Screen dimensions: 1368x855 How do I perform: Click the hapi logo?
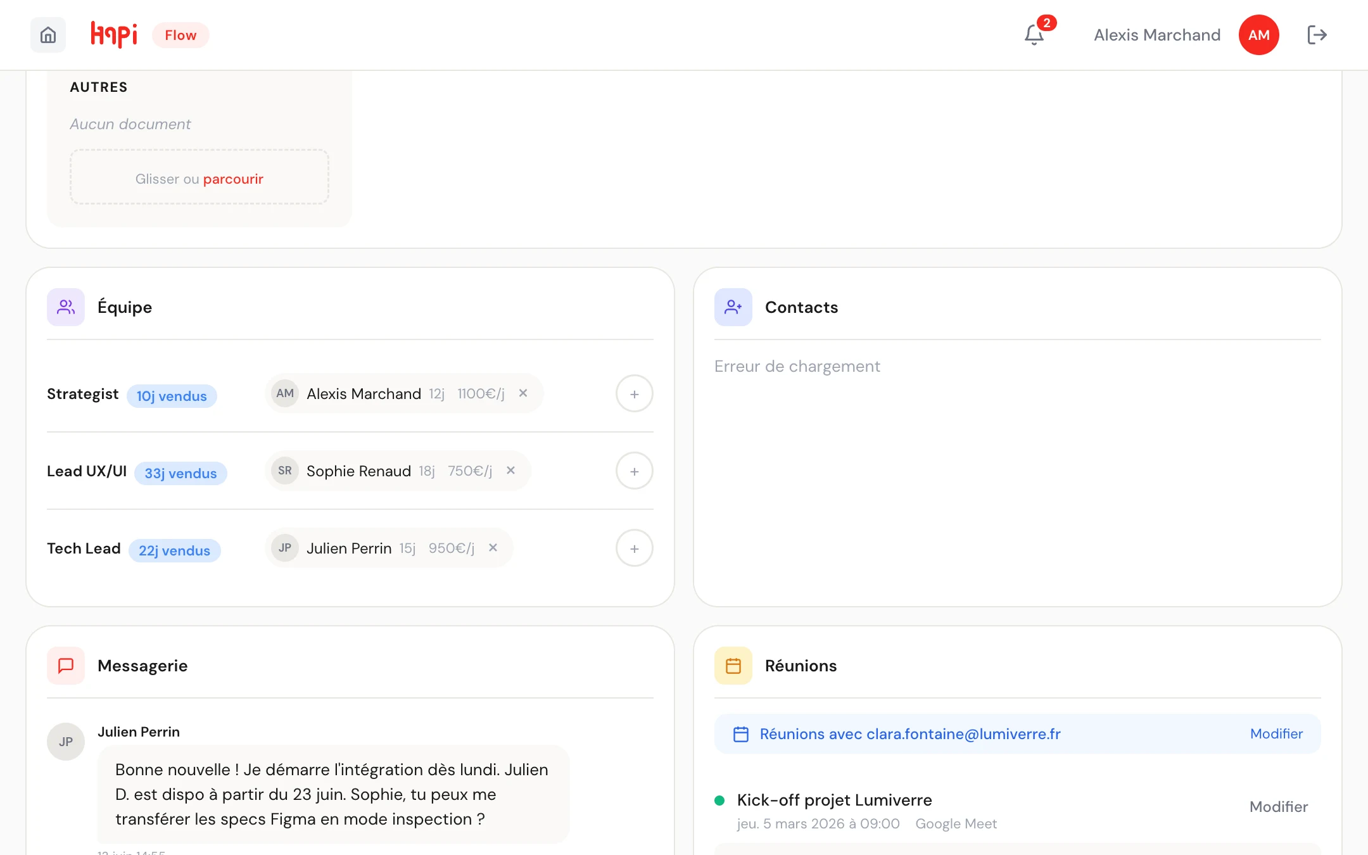tap(114, 35)
